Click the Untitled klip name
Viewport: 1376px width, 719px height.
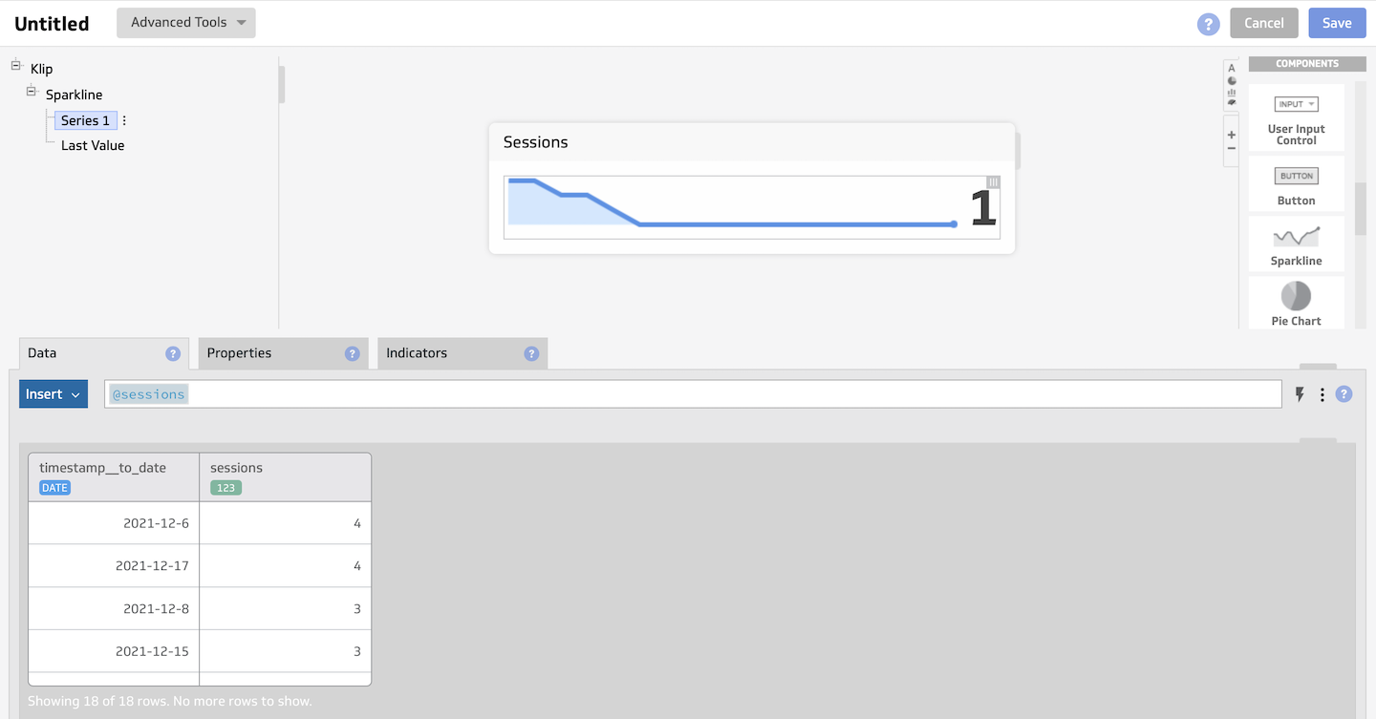coord(52,24)
